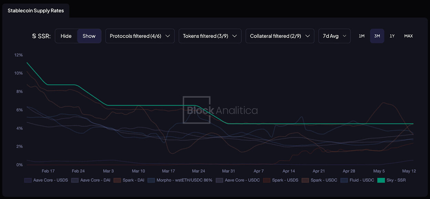Toggle Aave Core - DAI legend swatch
This screenshot has width=430, height=199.
[74, 180]
